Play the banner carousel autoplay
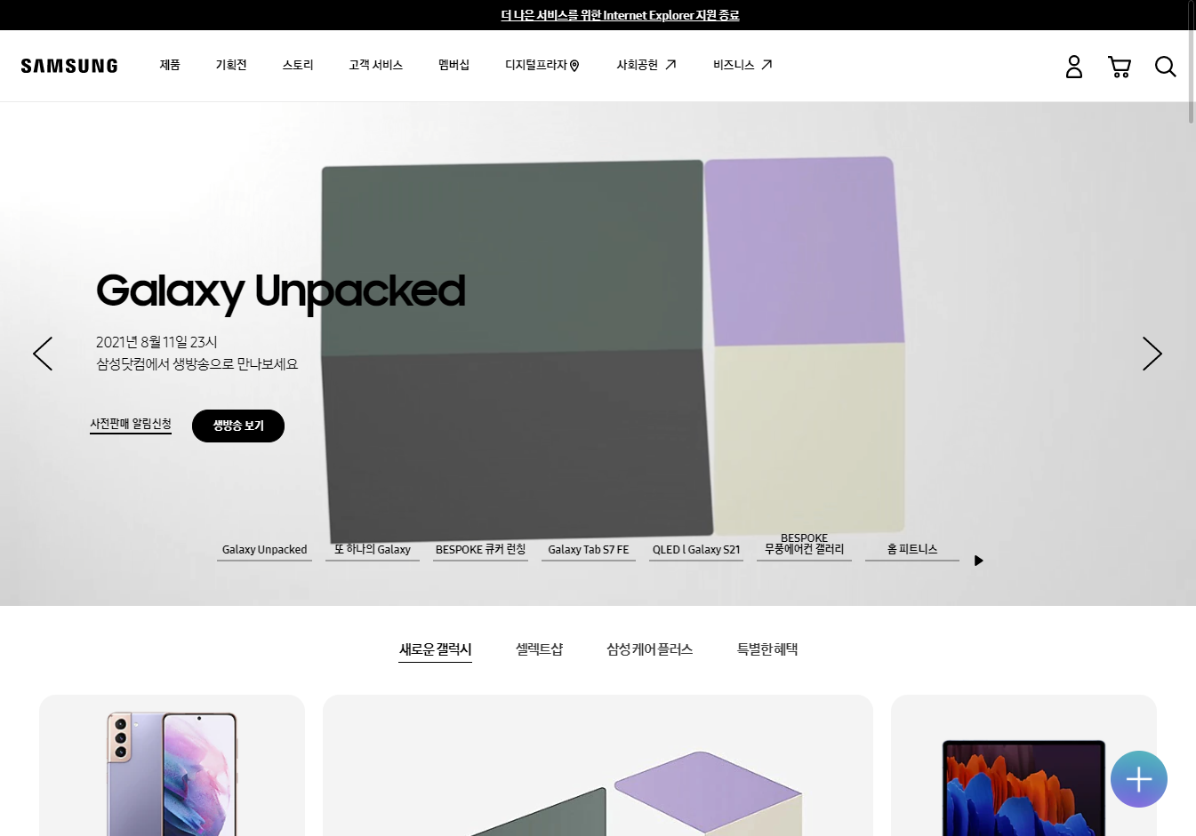The image size is (1196, 836). click(x=978, y=561)
